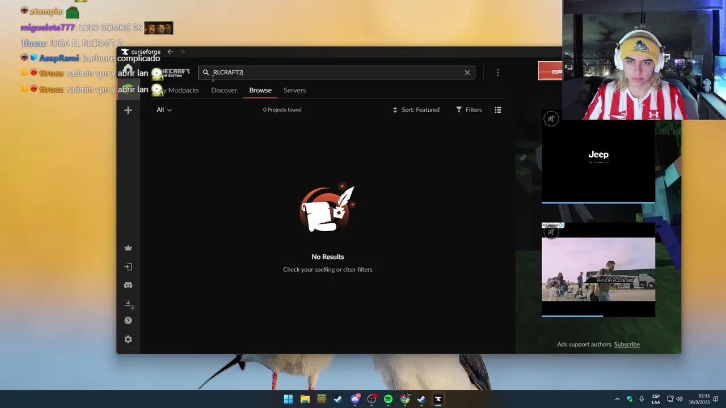
Task: Open the ESP LAA language switcher
Action: coord(656,399)
